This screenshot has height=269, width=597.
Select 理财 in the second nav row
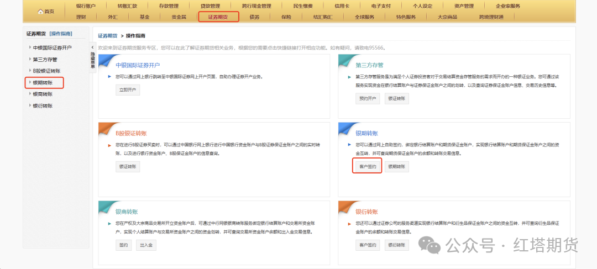81,17
